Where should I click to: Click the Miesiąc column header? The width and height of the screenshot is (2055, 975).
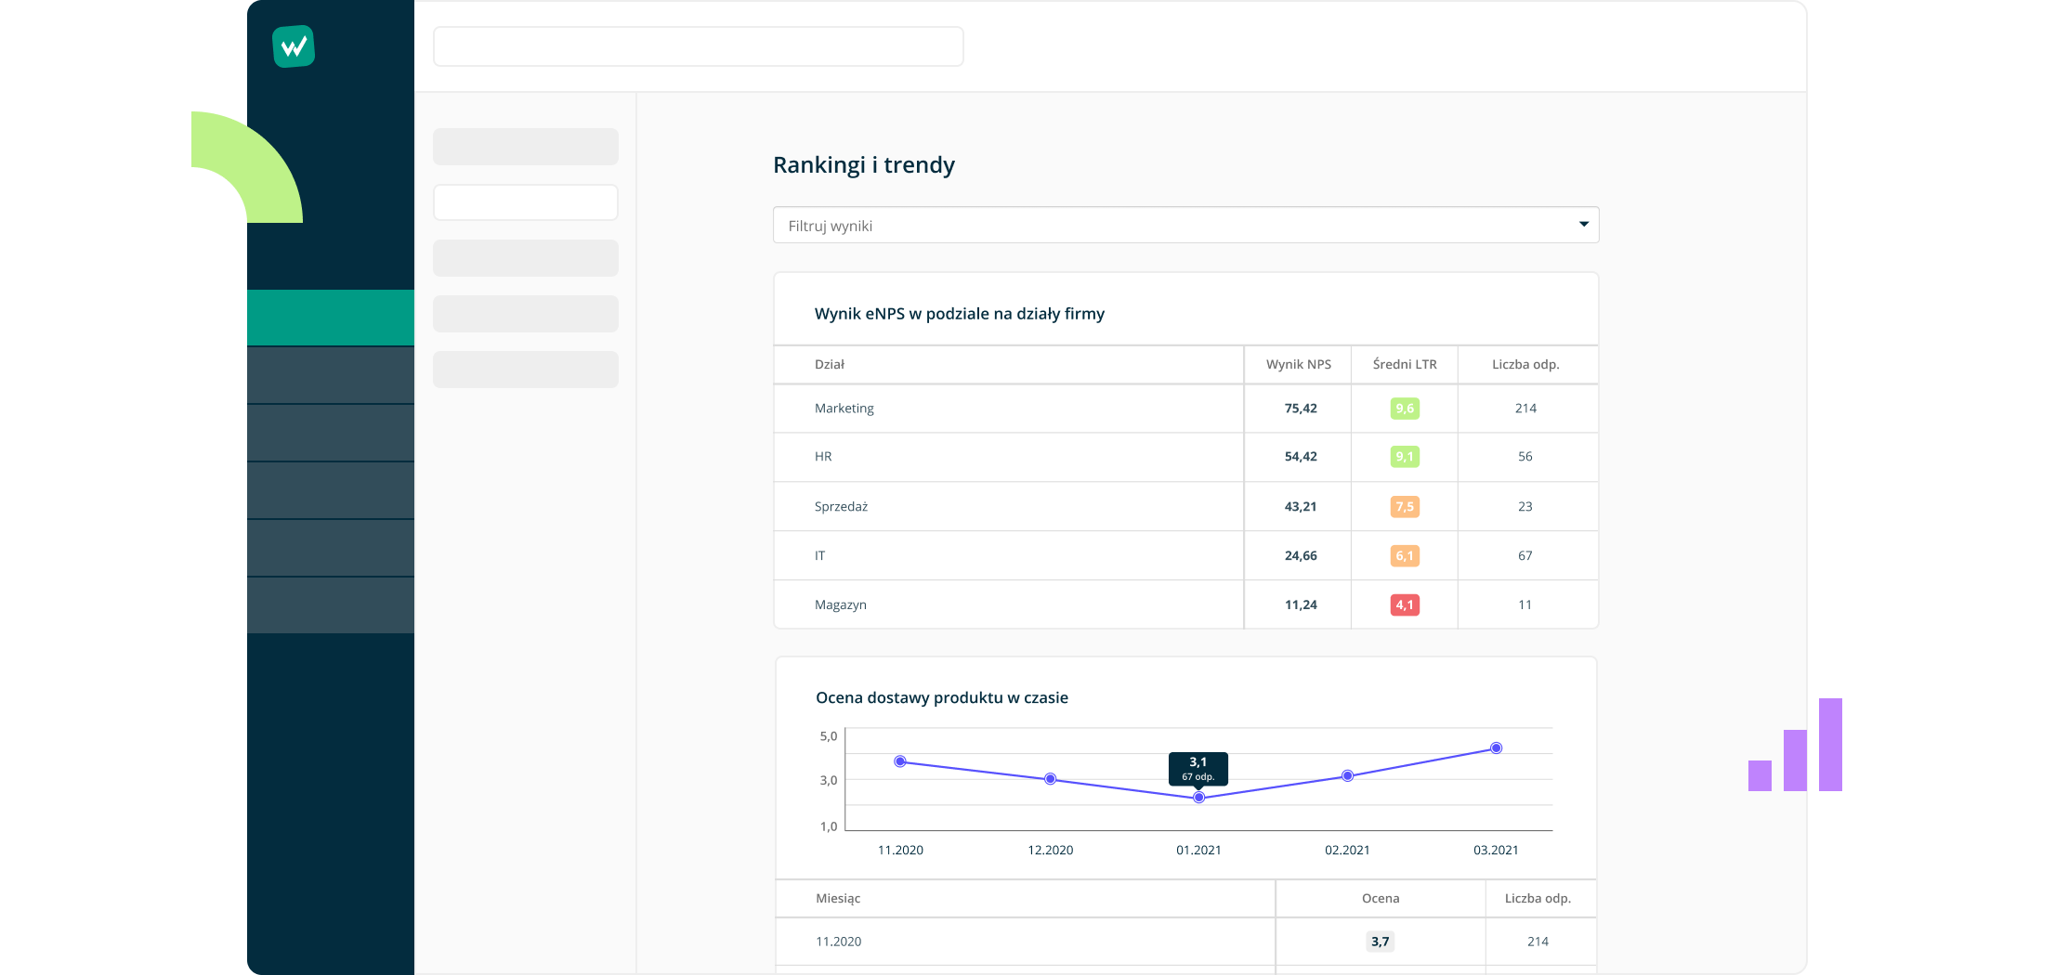pyautogui.click(x=838, y=898)
